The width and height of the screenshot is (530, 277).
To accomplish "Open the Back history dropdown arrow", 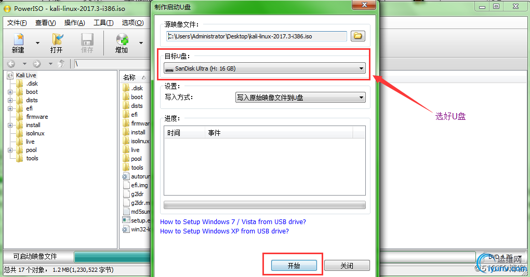I will tap(24, 63).
